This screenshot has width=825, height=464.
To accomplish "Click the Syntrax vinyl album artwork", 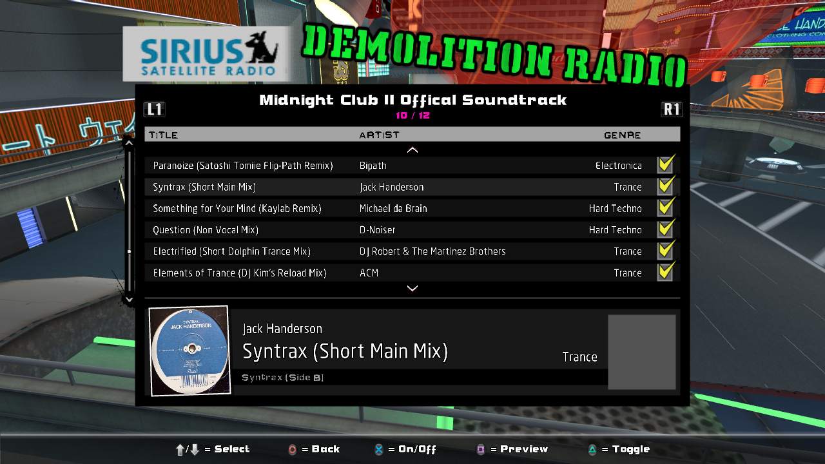I will click(x=189, y=350).
